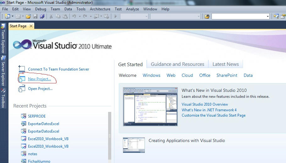Open the Toolbox side panel tab
This screenshot has height=163, width=286.
3,98
